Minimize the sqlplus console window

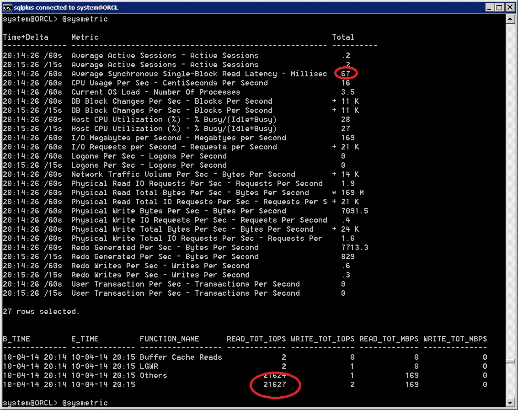490,7
